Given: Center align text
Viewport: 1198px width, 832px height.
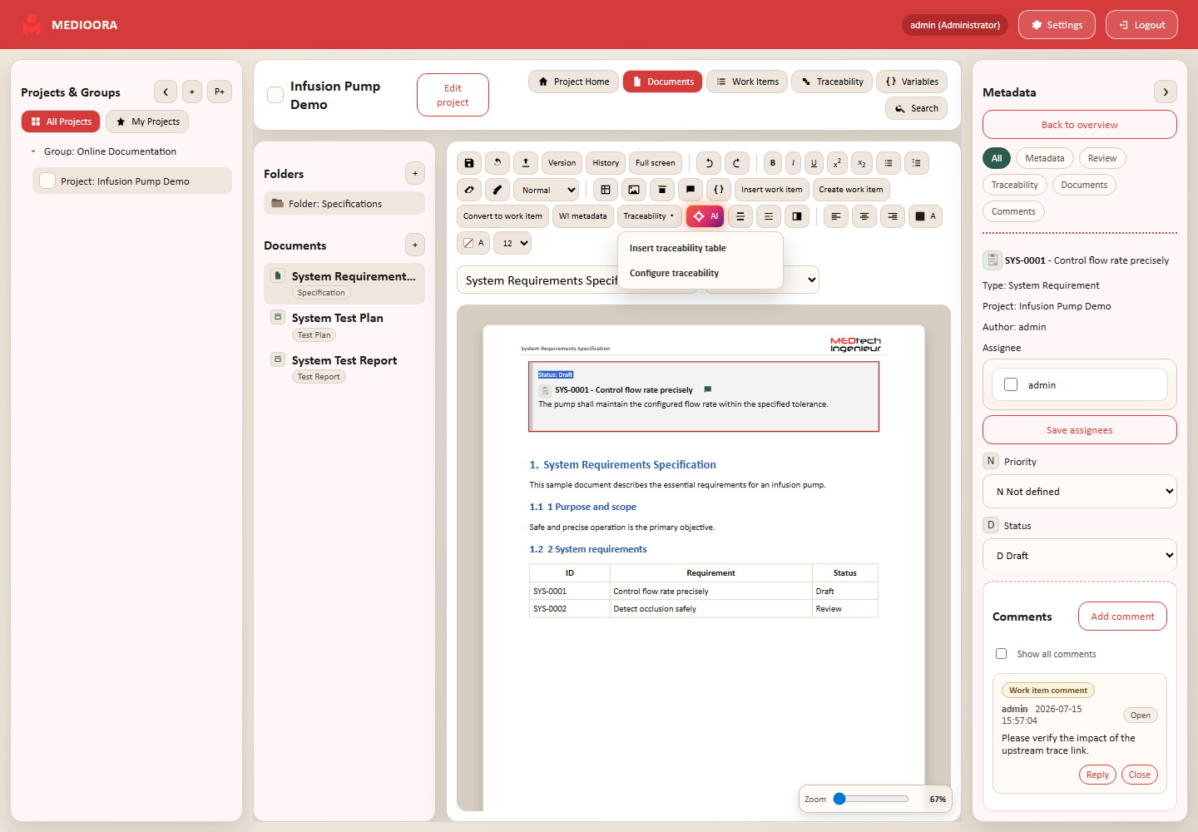Looking at the screenshot, I should click(864, 216).
